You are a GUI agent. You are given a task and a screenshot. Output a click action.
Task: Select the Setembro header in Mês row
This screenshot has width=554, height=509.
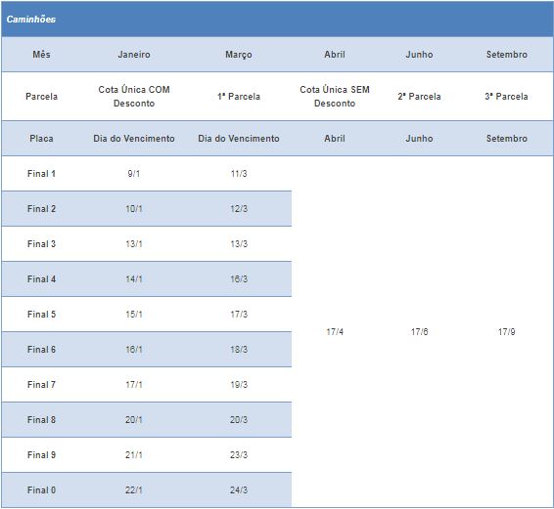point(506,55)
